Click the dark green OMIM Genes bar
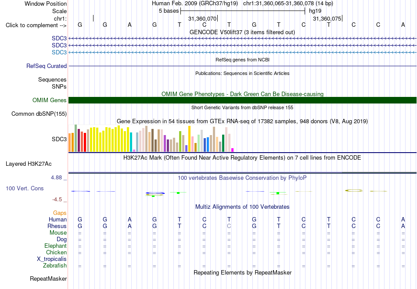 pos(242,100)
